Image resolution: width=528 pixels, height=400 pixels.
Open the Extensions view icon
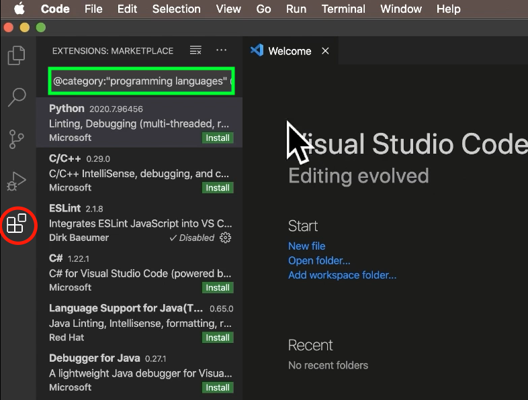(x=17, y=223)
